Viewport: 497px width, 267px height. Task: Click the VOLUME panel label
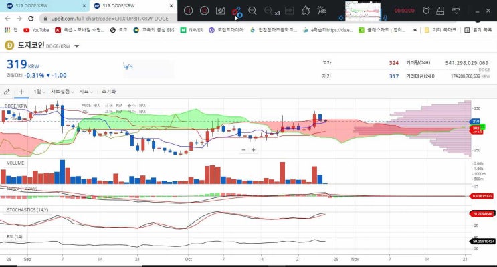tap(15, 163)
